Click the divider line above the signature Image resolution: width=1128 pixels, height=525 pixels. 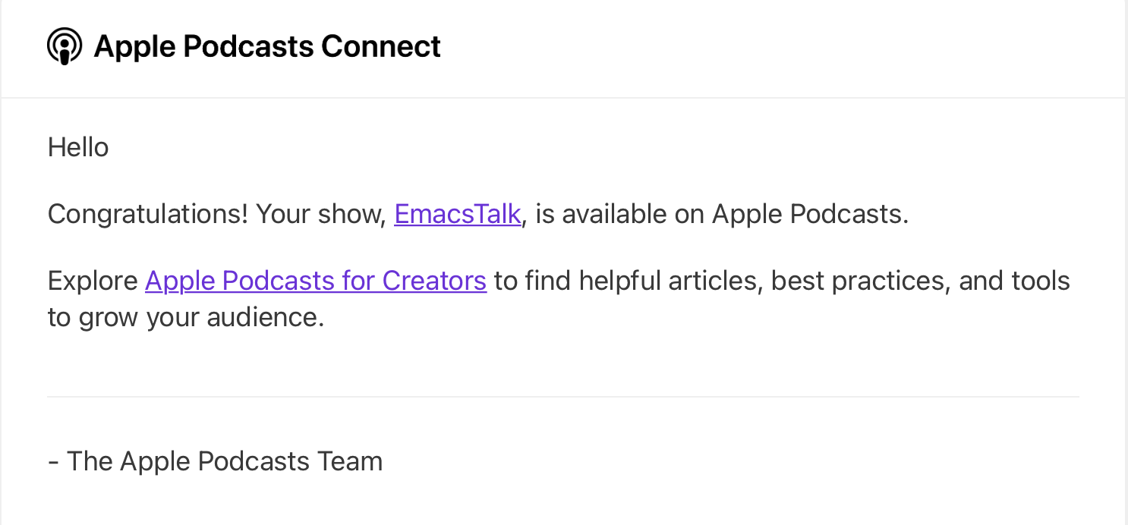click(x=563, y=397)
